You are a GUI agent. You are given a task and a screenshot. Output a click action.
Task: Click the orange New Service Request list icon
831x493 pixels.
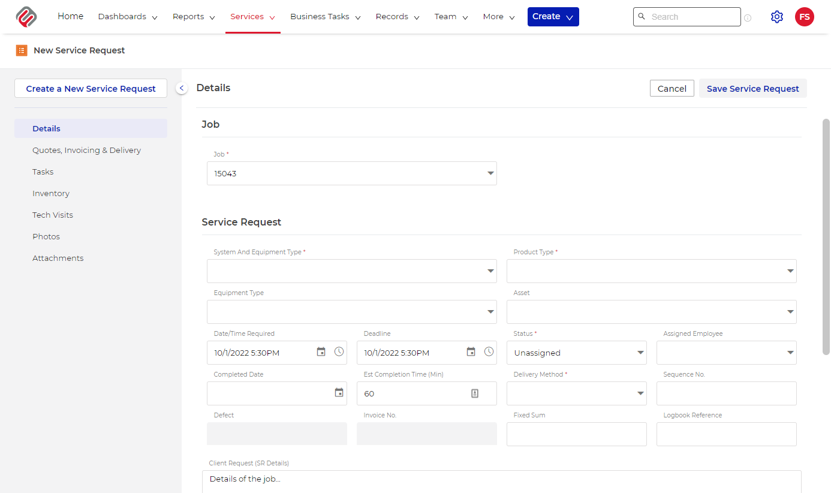coord(22,50)
